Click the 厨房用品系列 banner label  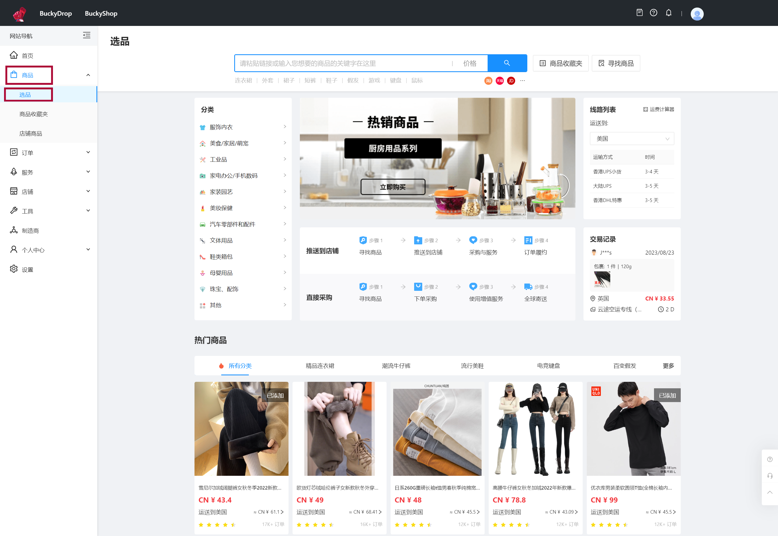click(393, 148)
